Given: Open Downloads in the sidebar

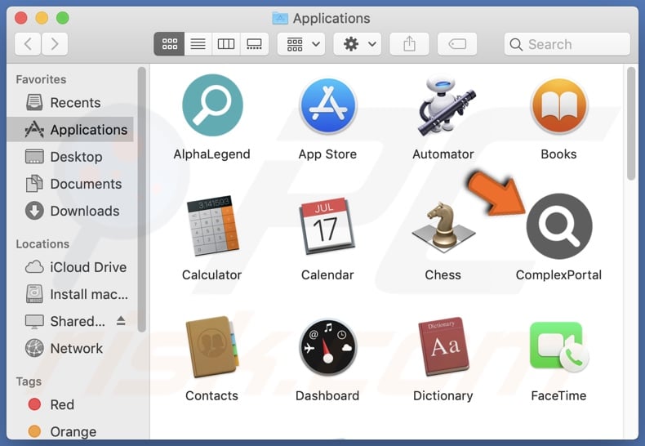Looking at the screenshot, I should (x=70, y=211).
